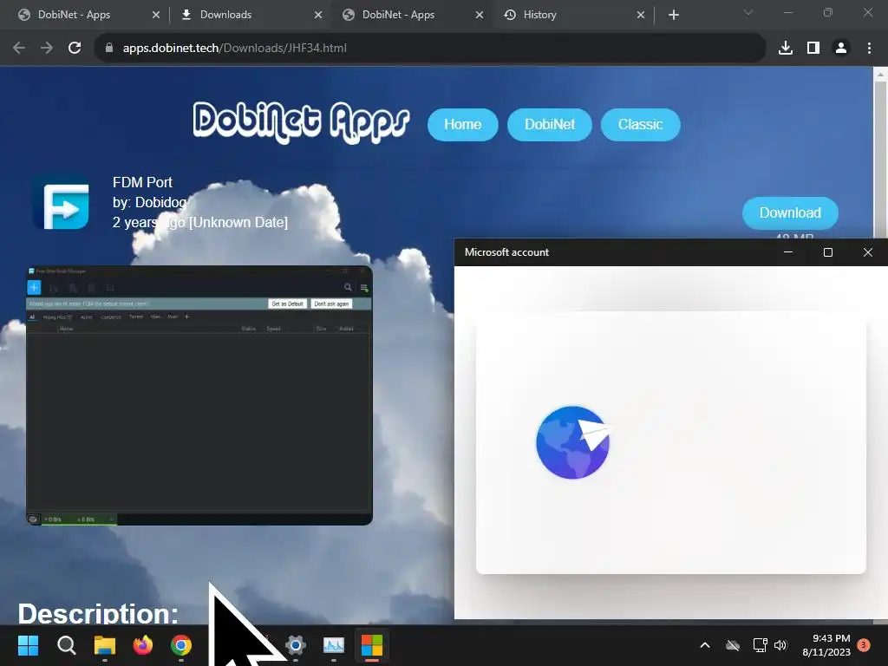888x666 pixels.
Task: Click the Microsoft account globe icon
Action: click(572, 442)
